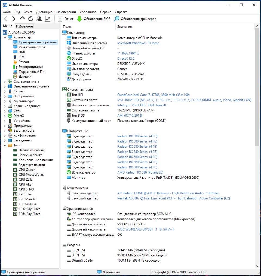This screenshot has height=276, width=261.
Task: Click the scrollbar down arrow
Action: pyautogui.click(x=257, y=266)
